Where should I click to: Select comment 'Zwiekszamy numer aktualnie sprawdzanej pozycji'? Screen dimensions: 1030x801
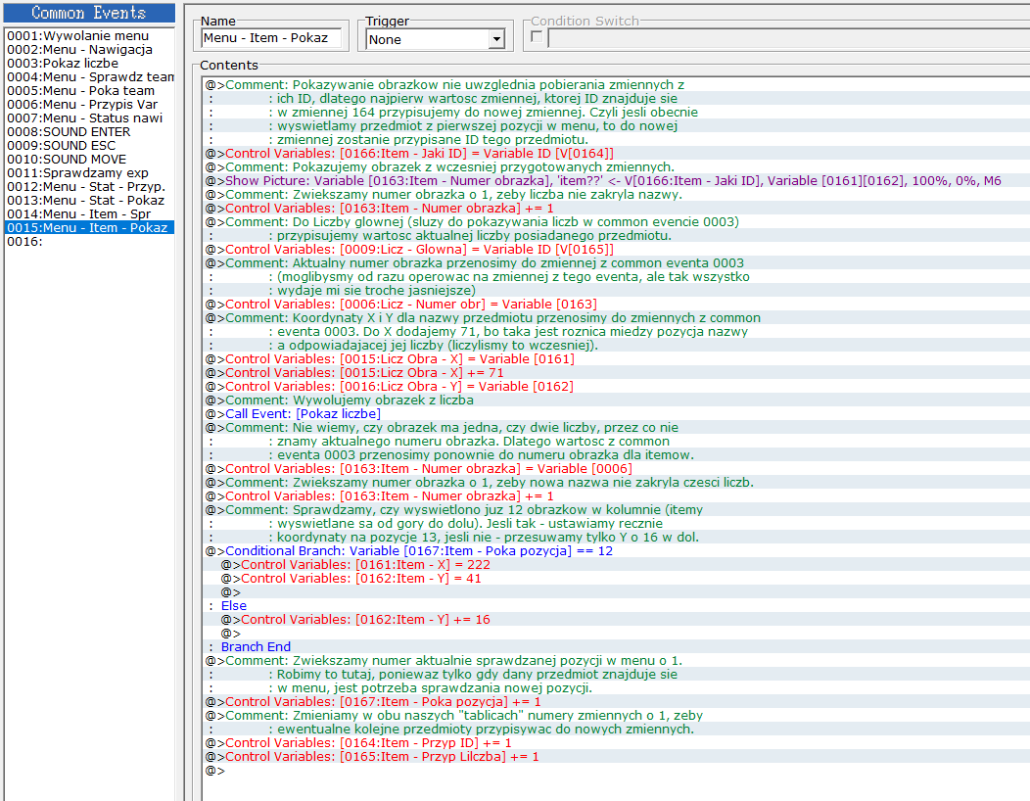tap(616, 661)
